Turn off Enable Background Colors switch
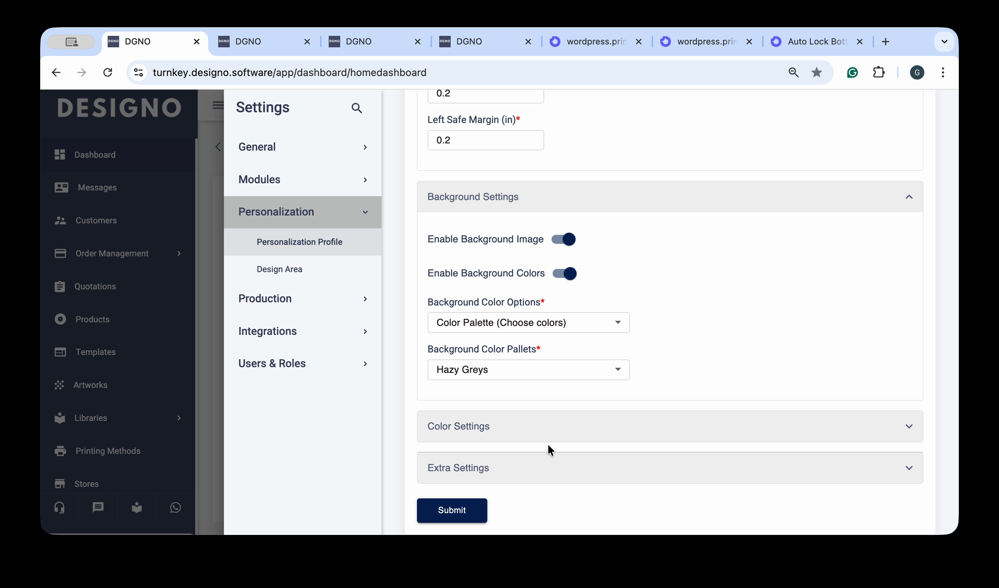 click(564, 274)
